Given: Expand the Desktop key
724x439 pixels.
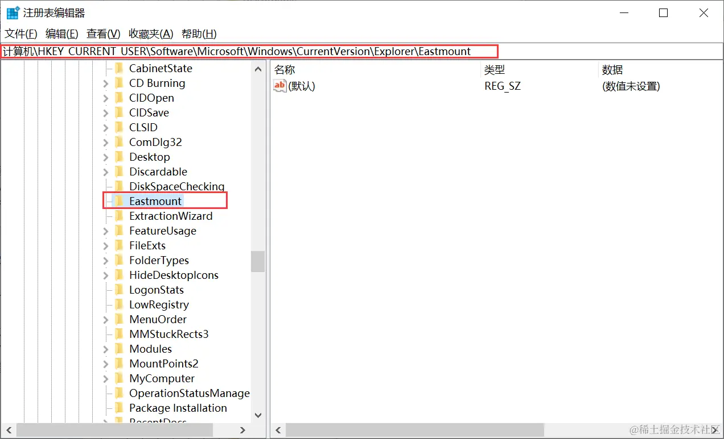Looking at the screenshot, I should (106, 157).
